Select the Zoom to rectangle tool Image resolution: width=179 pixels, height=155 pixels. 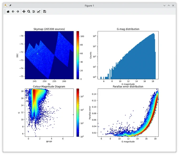(x=29, y=12)
